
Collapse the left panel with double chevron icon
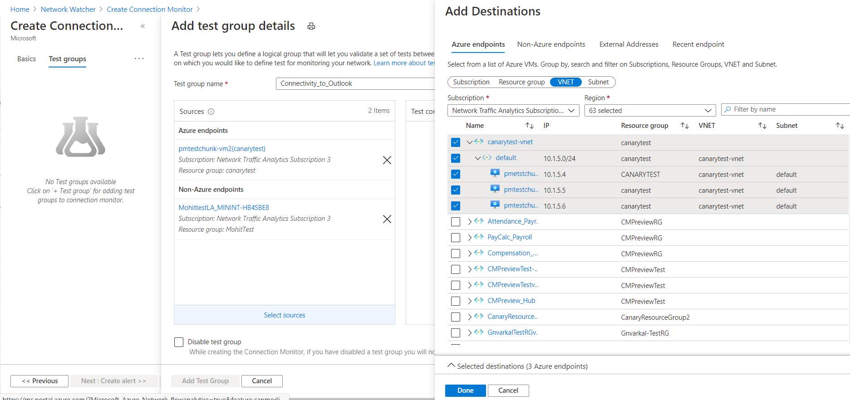tap(142, 26)
